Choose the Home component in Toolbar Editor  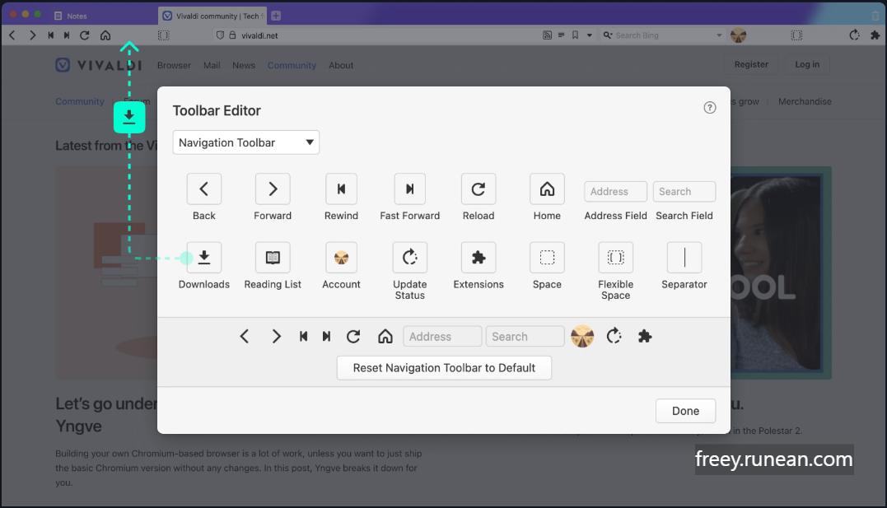coord(547,189)
